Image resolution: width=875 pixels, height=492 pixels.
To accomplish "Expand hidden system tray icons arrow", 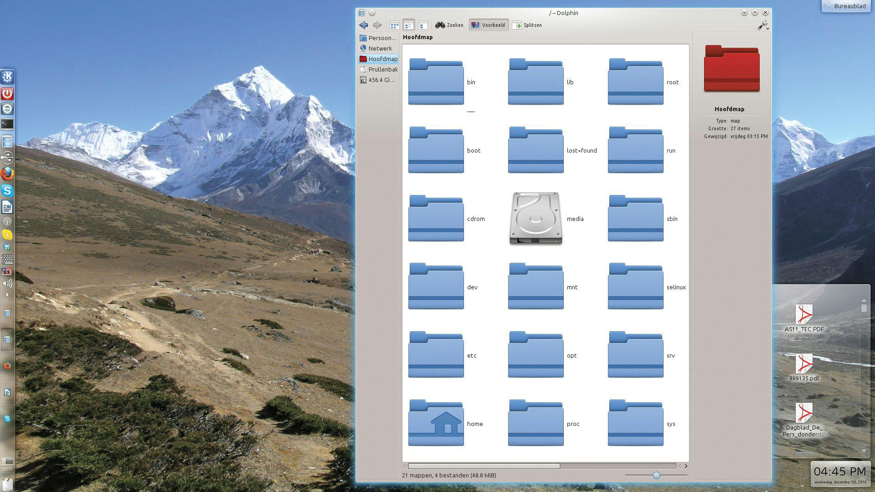I will [7, 295].
